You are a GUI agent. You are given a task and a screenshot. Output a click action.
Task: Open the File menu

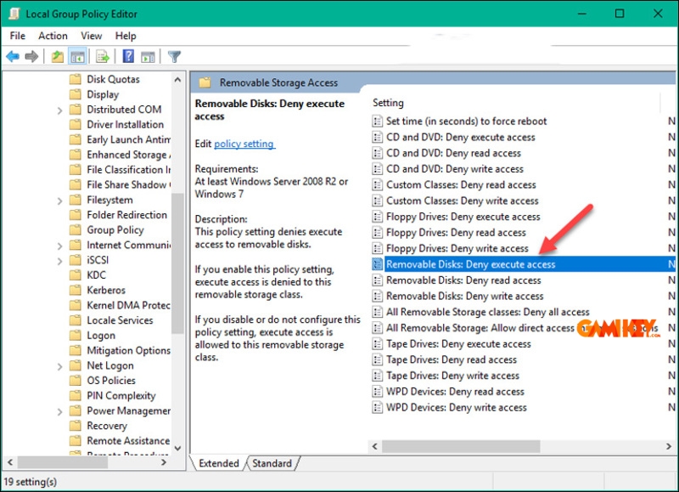tap(18, 36)
